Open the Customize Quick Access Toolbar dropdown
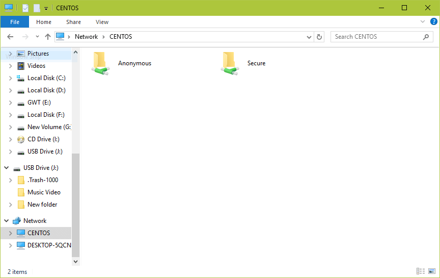440x278 pixels. point(46,9)
